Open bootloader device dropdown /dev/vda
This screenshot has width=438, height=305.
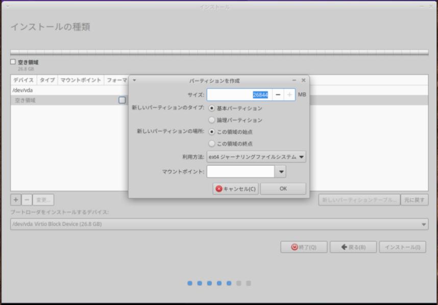pyautogui.click(x=220, y=224)
